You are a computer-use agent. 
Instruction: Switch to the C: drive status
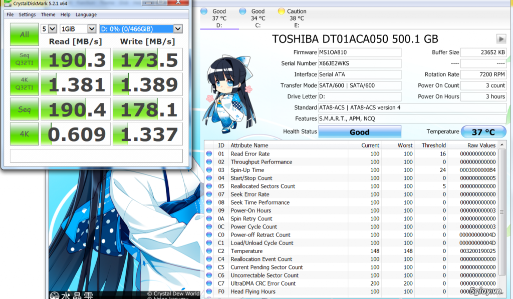click(x=258, y=18)
